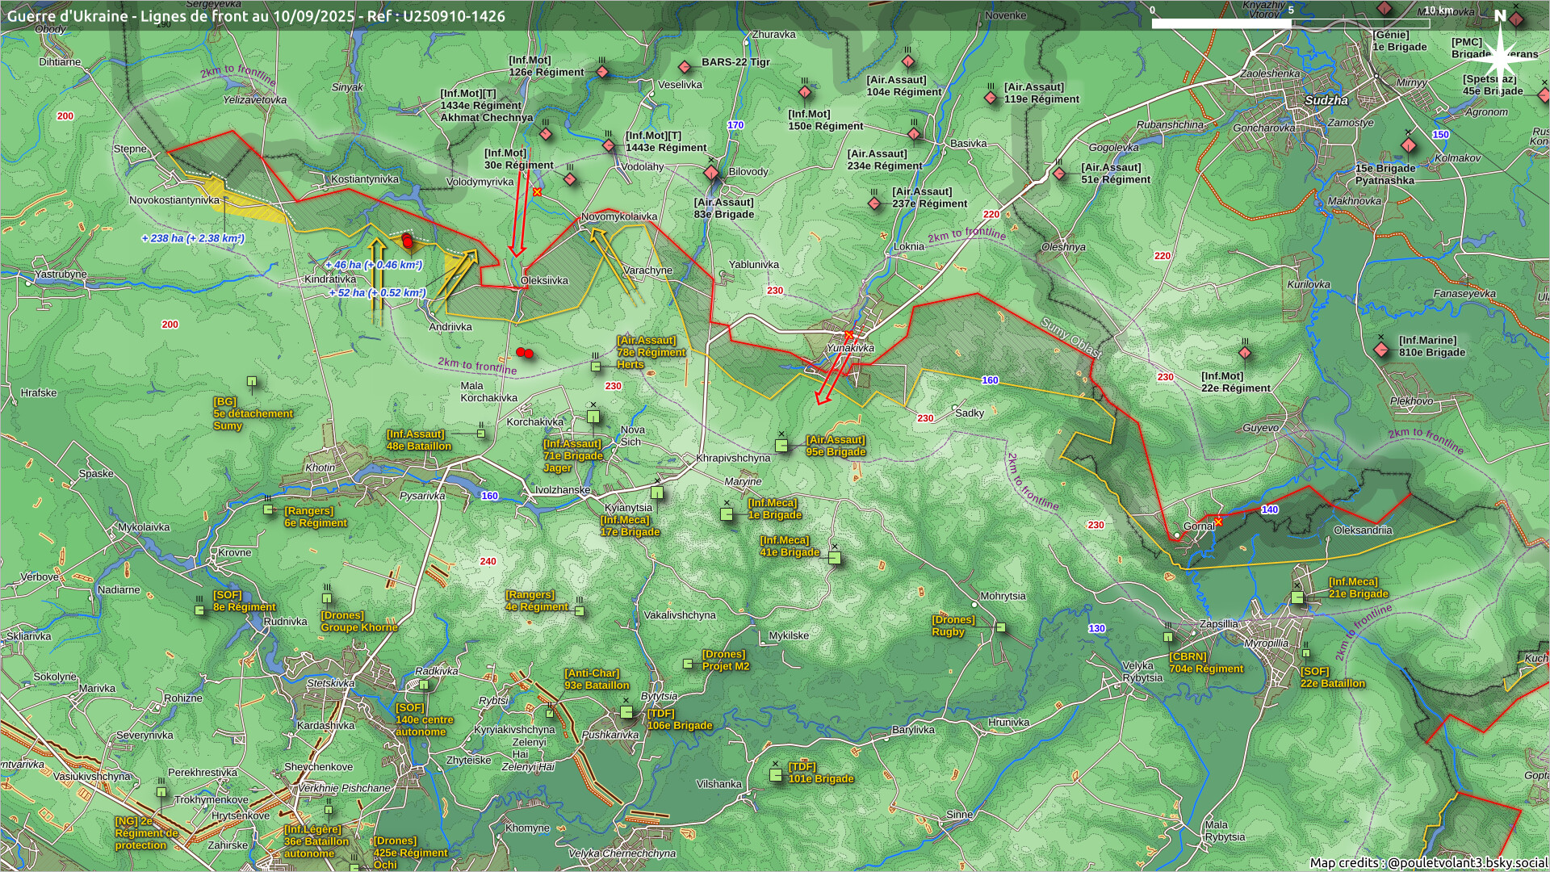Click the Sudzha city label
Image resolution: width=1550 pixels, height=872 pixels.
[x=1326, y=100]
